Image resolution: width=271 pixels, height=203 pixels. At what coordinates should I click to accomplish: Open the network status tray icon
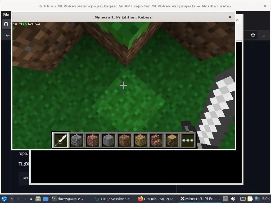243,199
